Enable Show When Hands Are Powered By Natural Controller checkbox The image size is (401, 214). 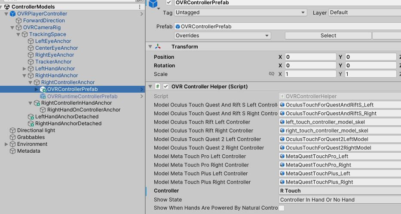(282, 208)
